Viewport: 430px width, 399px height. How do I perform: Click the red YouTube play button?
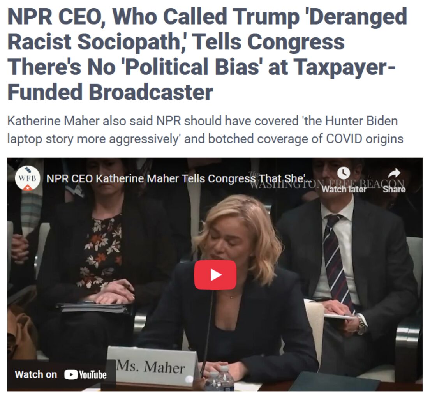[x=215, y=275]
